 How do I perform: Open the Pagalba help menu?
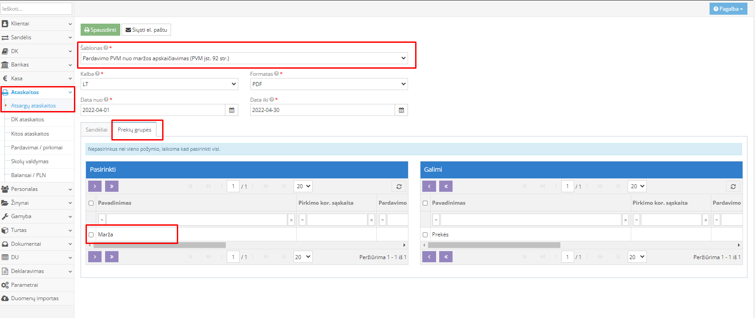coord(728,9)
